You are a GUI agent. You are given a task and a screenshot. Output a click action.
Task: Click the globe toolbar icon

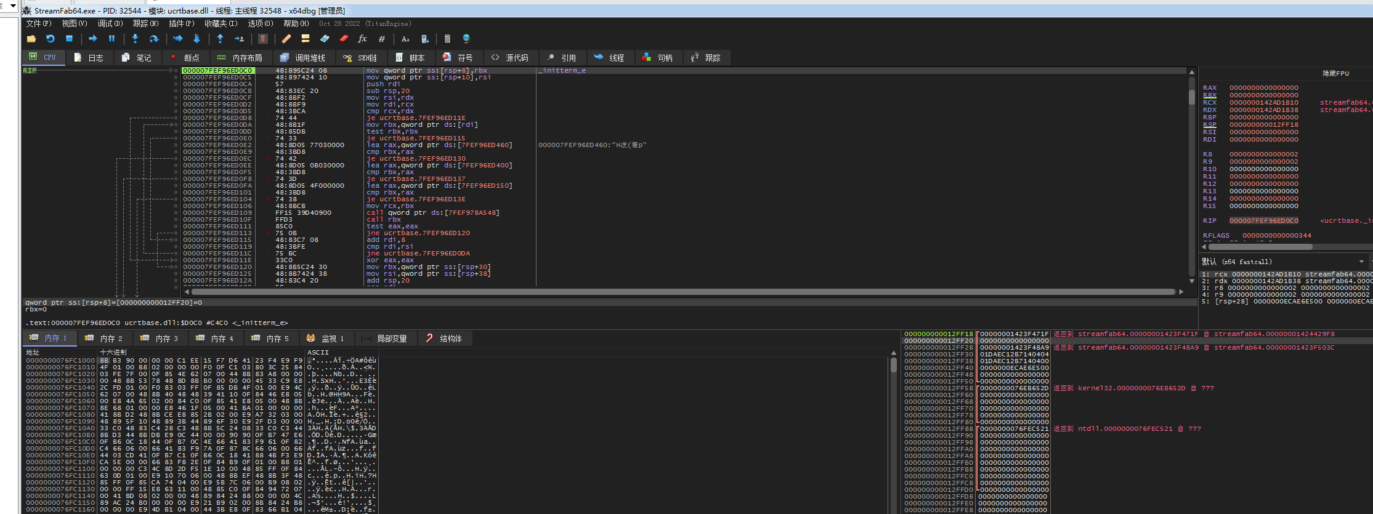[466, 39]
